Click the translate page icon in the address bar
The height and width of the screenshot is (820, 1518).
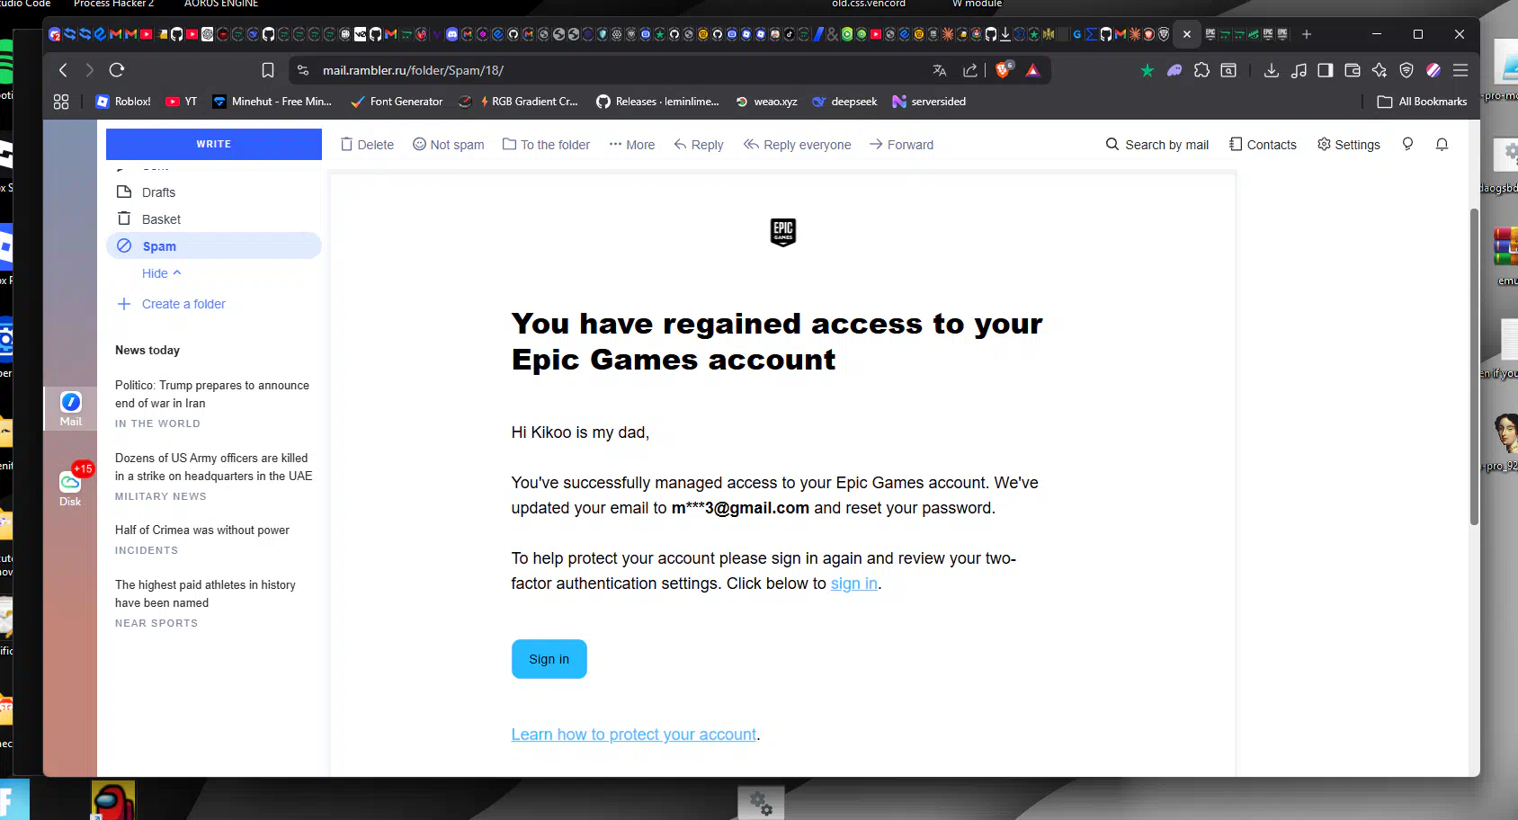(940, 70)
